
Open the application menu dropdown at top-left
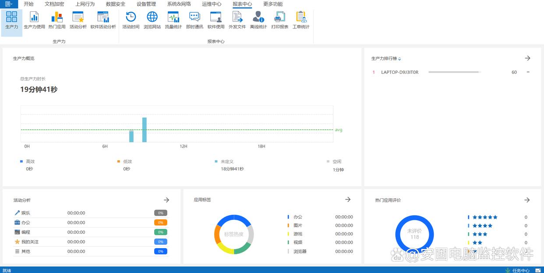(x=9, y=4)
